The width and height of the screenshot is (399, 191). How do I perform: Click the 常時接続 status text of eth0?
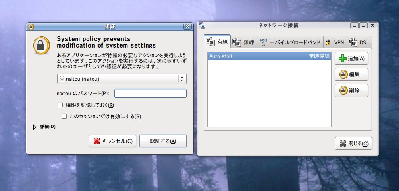click(x=319, y=56)
